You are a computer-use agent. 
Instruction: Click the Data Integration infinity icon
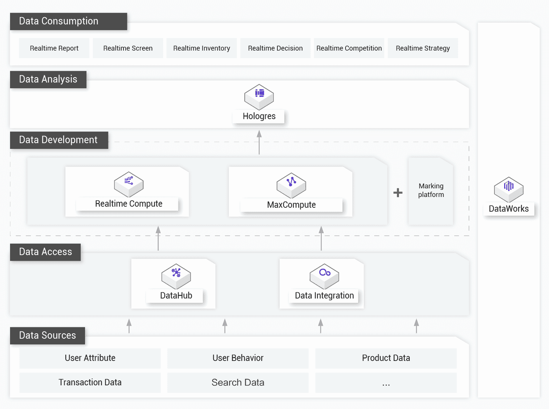pyautogui.click(x=324, y=276)
